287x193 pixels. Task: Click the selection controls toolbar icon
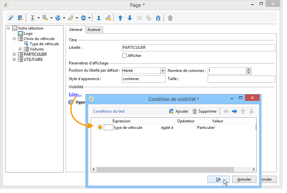(45, 18)
